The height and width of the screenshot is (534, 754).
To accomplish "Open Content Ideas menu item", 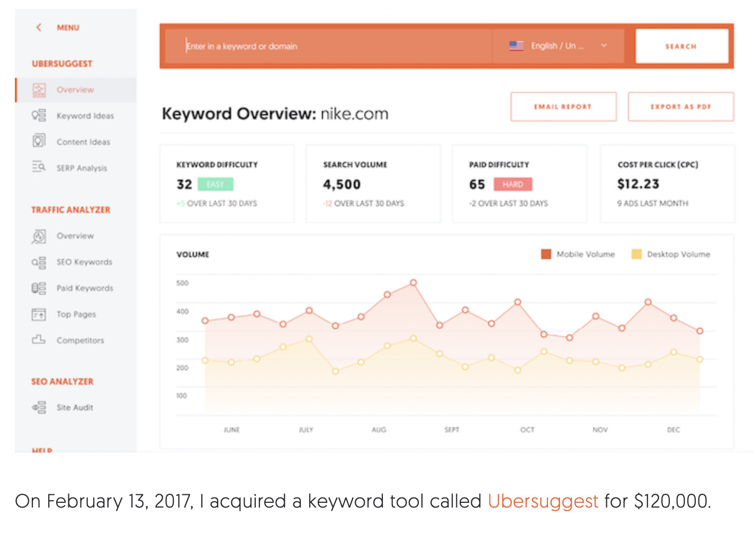I will pyautogui.click(x=83, y=142).
